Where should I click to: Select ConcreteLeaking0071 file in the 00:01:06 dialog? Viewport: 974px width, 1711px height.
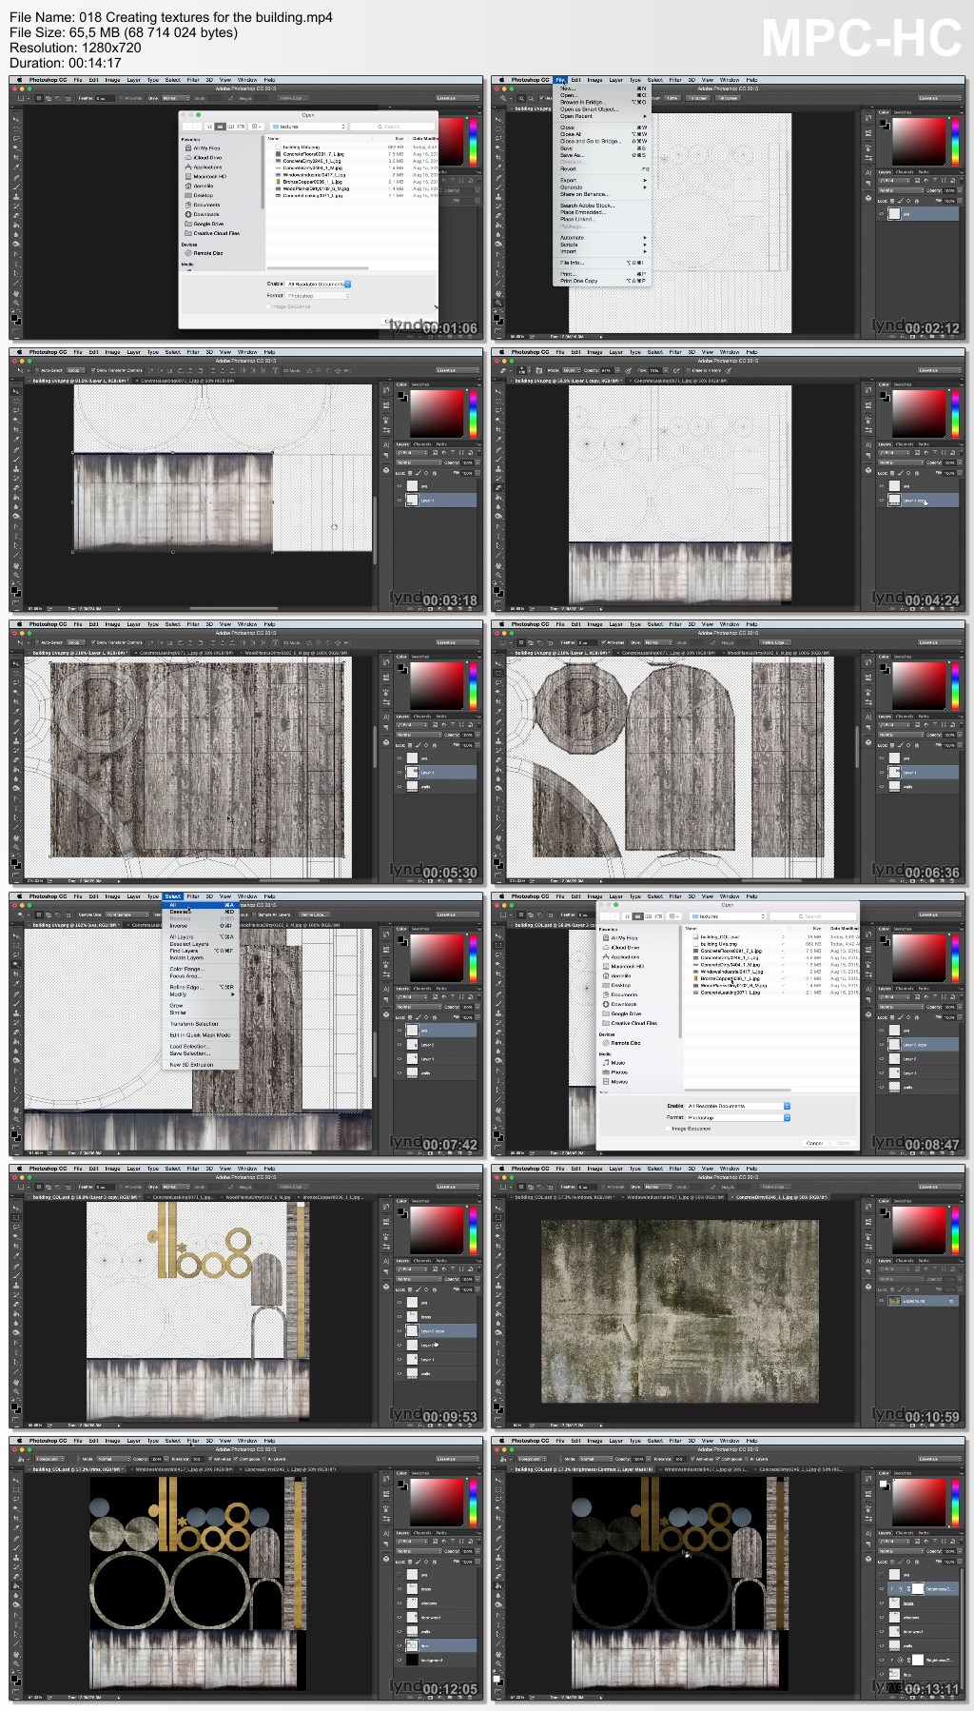pos(313,195)
